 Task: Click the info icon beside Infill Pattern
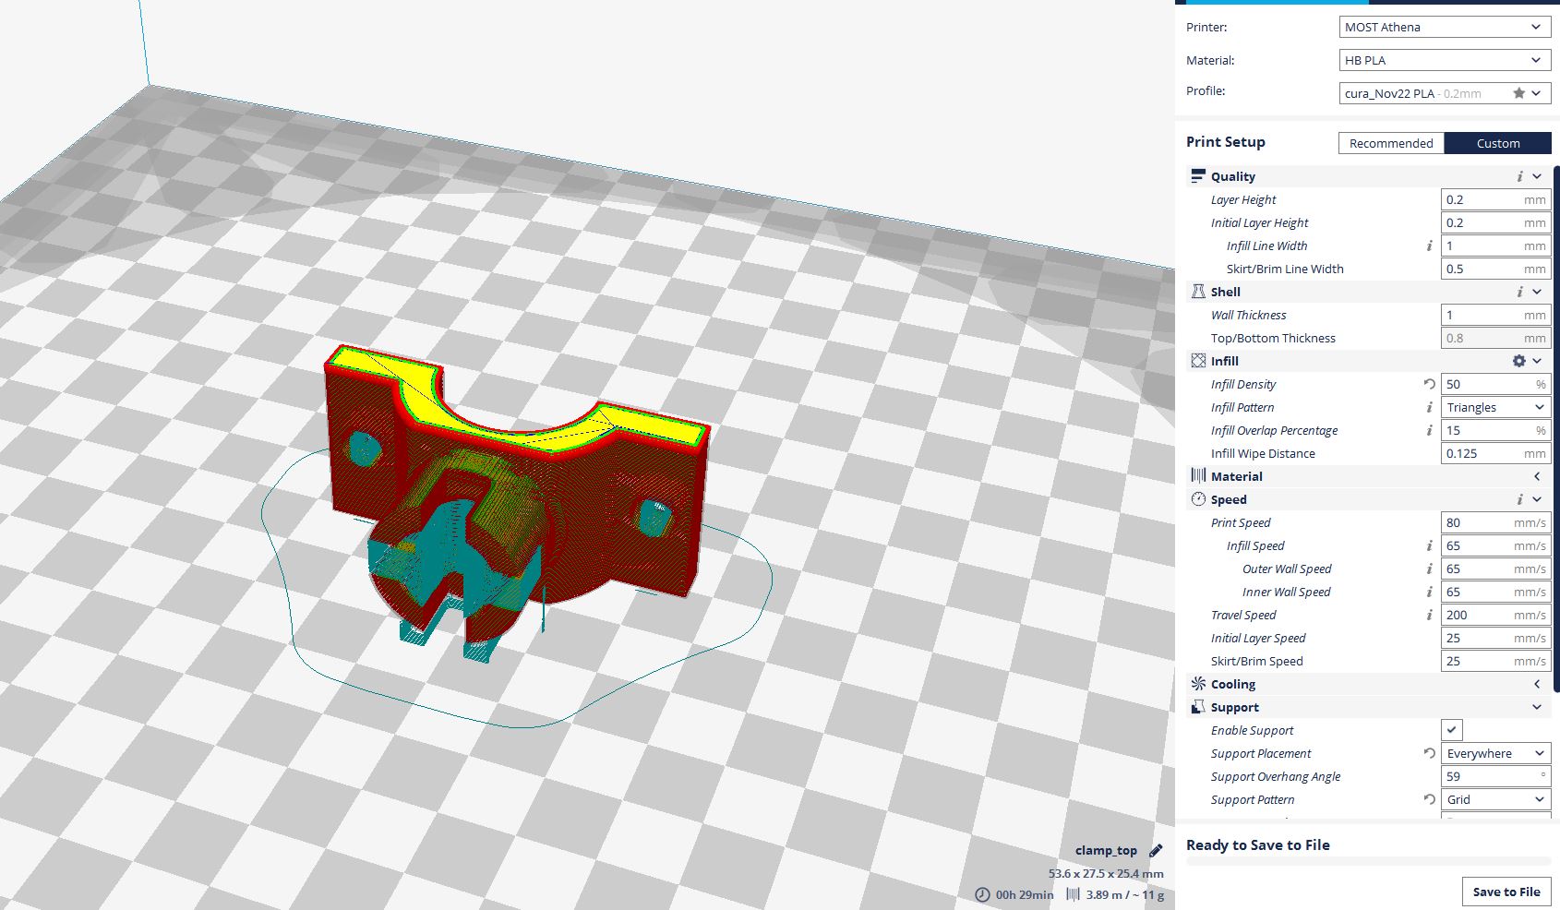pos(1429,407)
